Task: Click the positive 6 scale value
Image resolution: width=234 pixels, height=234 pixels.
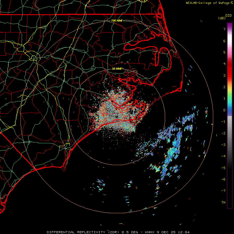Action: [x=224, y=41]
